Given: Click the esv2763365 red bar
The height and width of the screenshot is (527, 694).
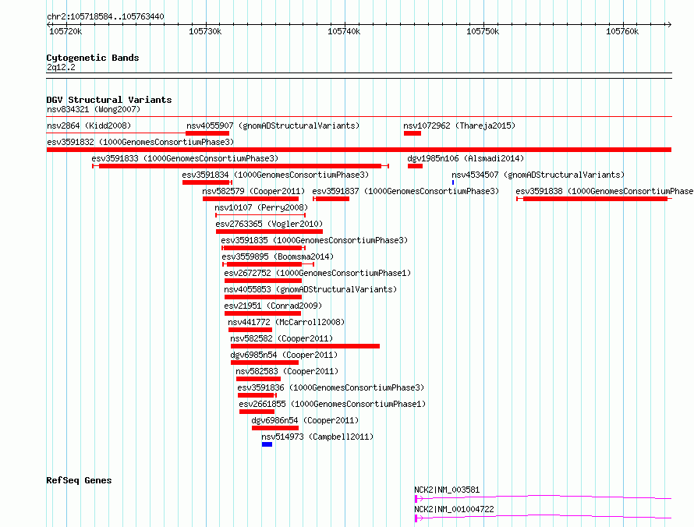Looking at the screenshot, I should (269, 232).
